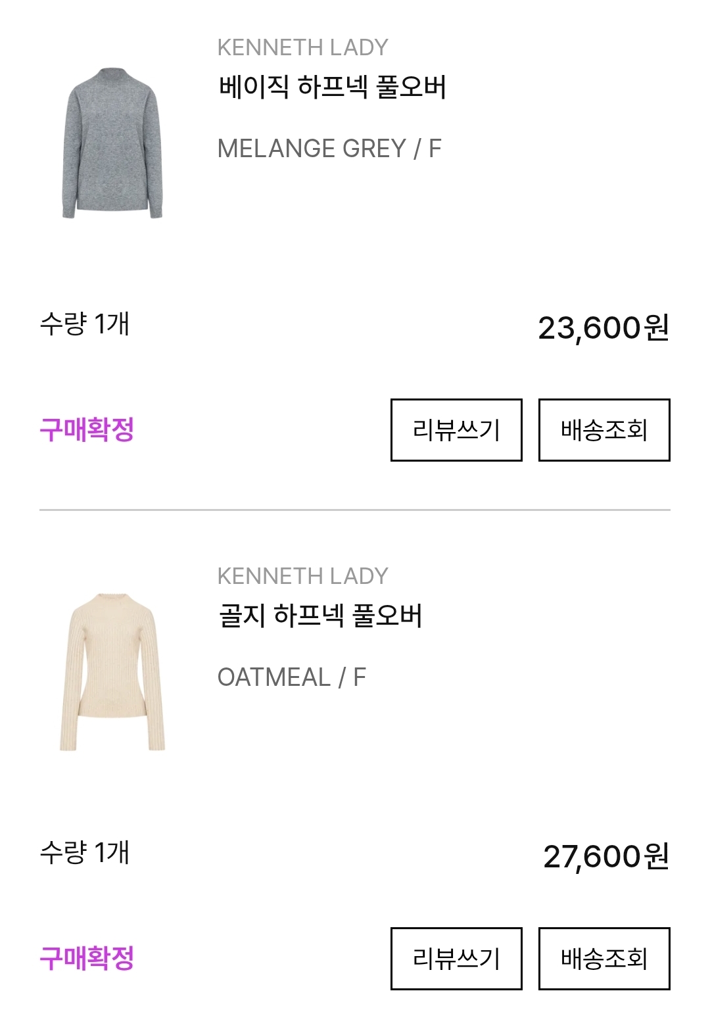Viewport: 710px width, 1014px height.
Task: Select the MELANGE GREY color text
Action: point(312,149)
